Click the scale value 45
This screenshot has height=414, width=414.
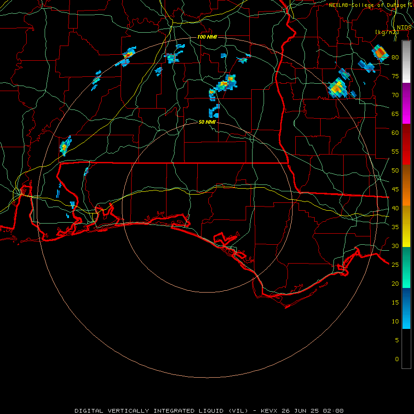tap(395, 190)
